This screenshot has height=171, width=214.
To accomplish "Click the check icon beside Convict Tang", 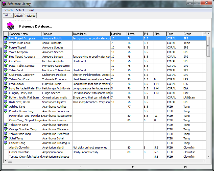I will pos(6,143).
